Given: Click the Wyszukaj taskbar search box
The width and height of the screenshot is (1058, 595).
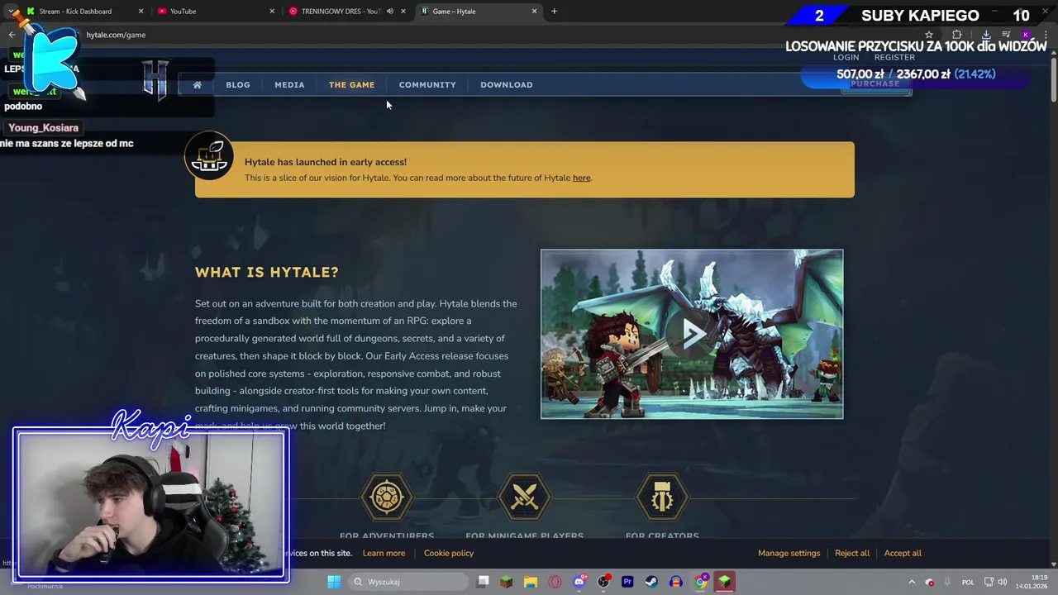Looking at the screenshot, I should tap(409, 582).
